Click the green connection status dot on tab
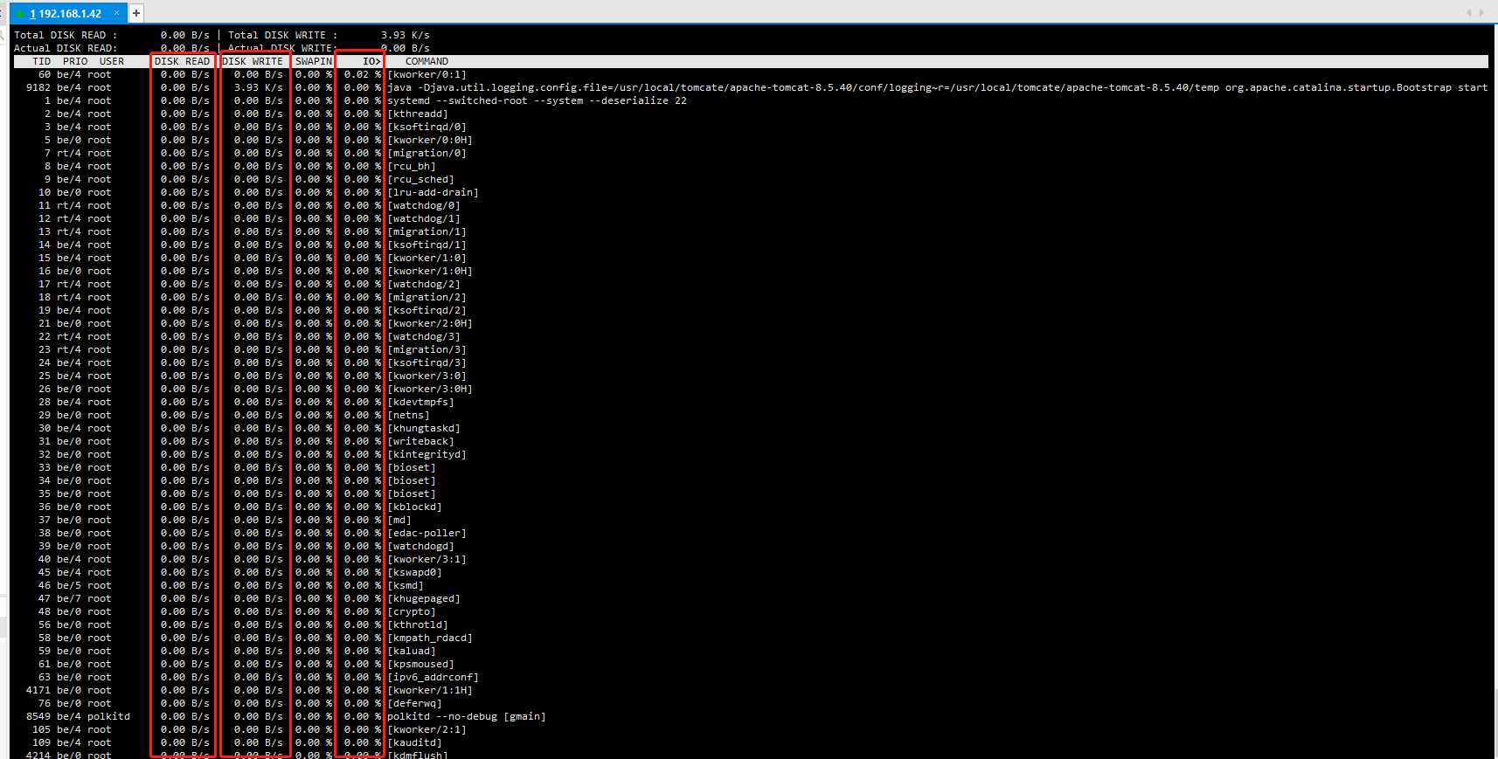This screenshot has height=759, width=1498. click(20, 14)
